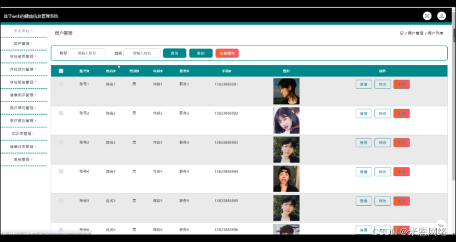The image size is (456, 242).
Task: Open photo thumbnail of 账号4
Action: tap(286, 179)
